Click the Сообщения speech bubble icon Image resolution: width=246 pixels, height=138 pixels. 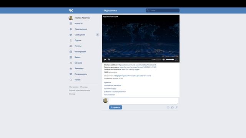coord(71,35)
